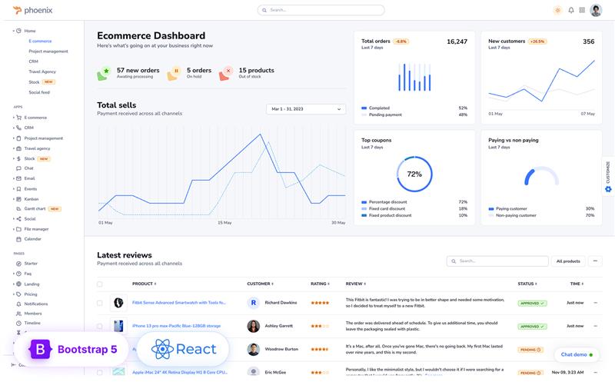Click the Project management clipboard icon
This screenshot has width=615, height=382.
(18, 138)
